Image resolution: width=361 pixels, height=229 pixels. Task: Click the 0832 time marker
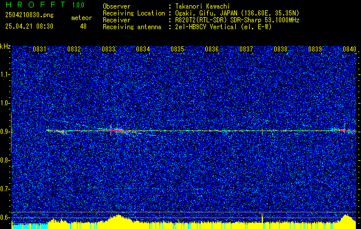(x=74, y=49)
